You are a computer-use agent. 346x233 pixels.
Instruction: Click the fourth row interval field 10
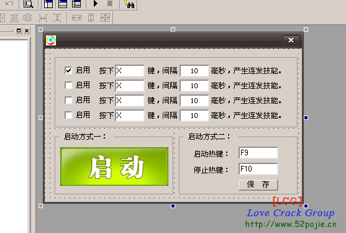(x=194, y=116)
